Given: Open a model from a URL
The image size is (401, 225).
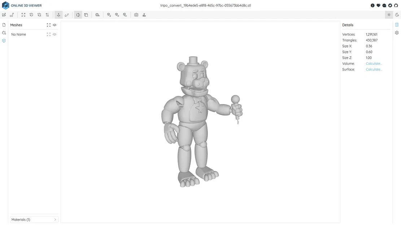Looking at the screenshot, I should [12, 15].
